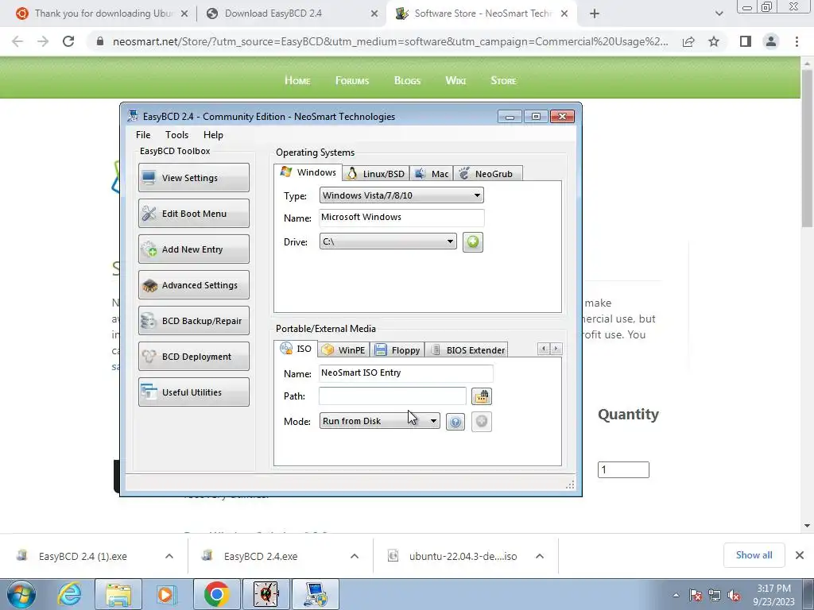Select Add New Entry in toolbox
This screenshot has width=814, height=610.
194,249
